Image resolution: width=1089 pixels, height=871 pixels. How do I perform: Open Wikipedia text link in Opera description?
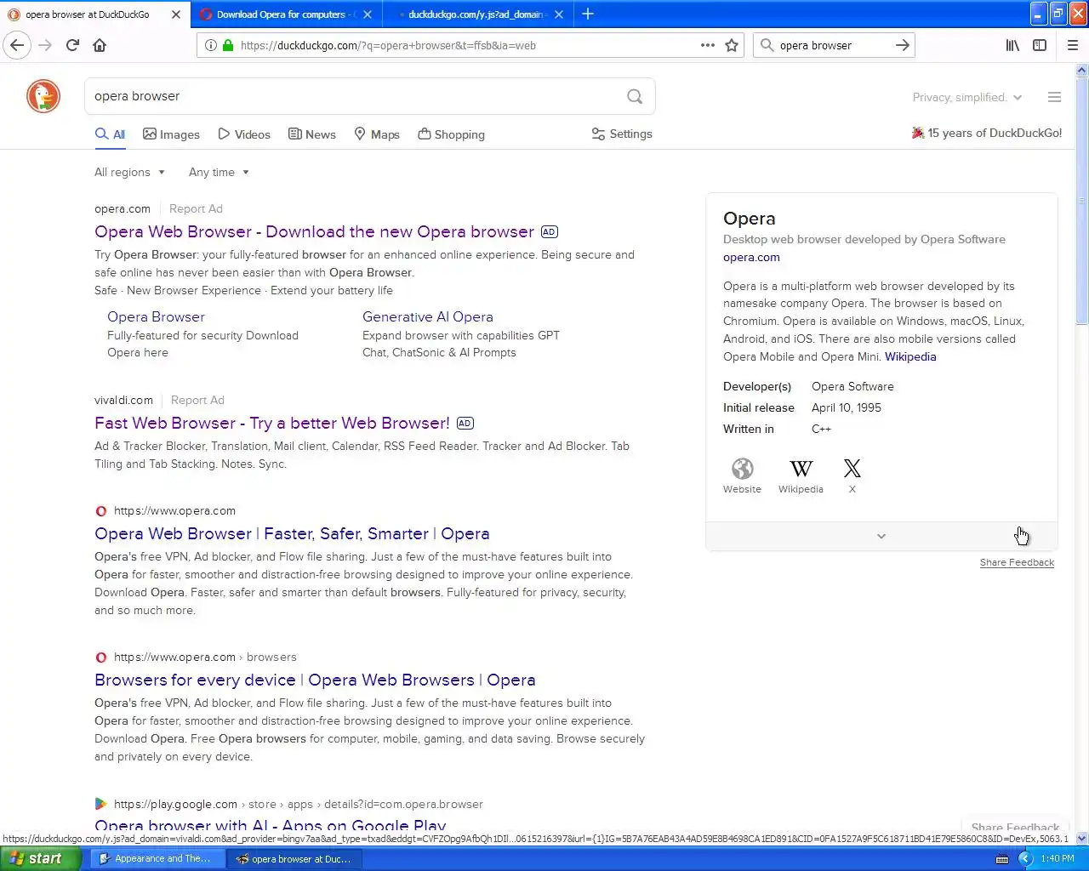coord(910,356)
